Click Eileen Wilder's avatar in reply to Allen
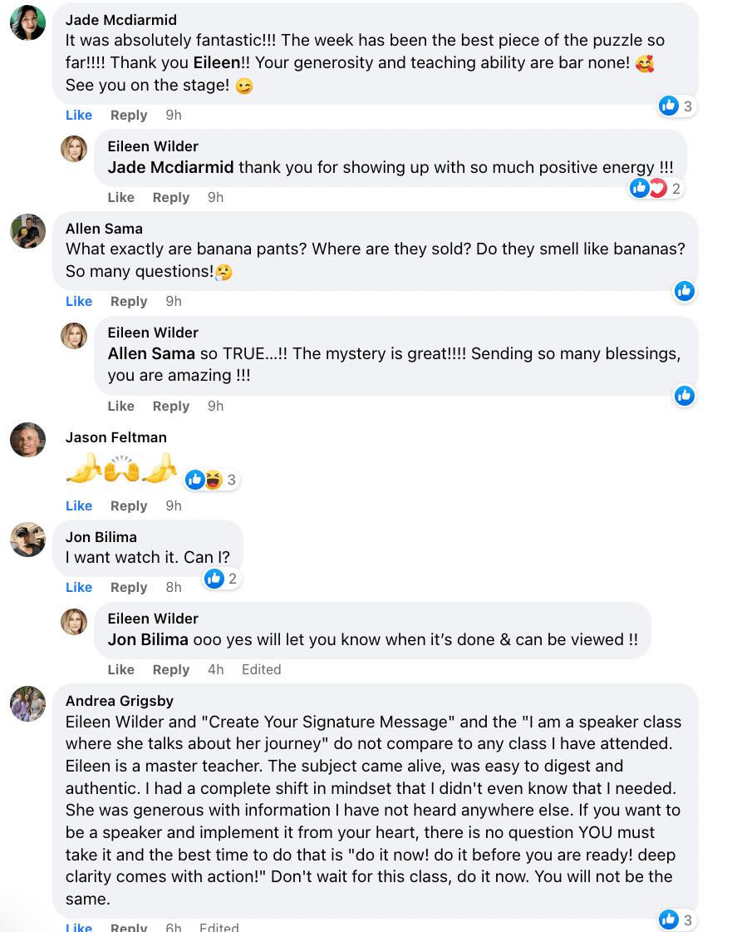The height and width of the screenshot is (932, 732). click(x=74, y=336)
